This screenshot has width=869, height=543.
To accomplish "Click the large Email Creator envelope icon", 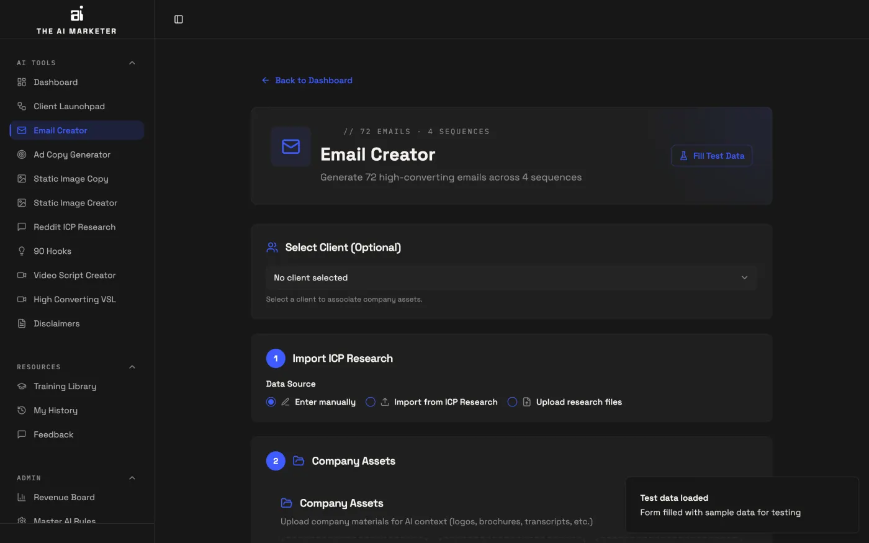I will click(290, 146).
